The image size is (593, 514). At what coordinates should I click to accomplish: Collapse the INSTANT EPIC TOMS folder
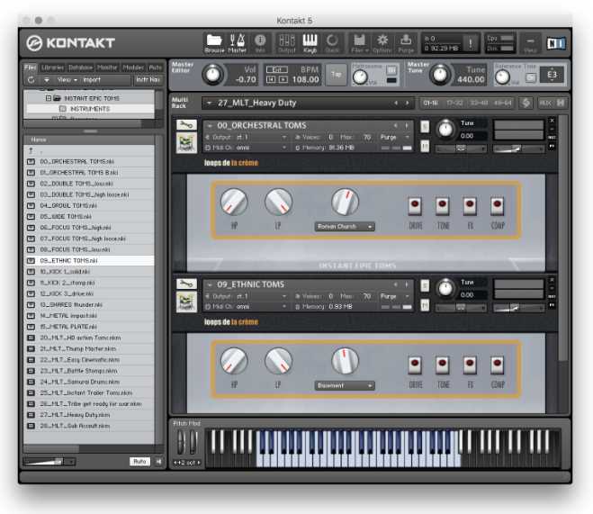[48, 98]
